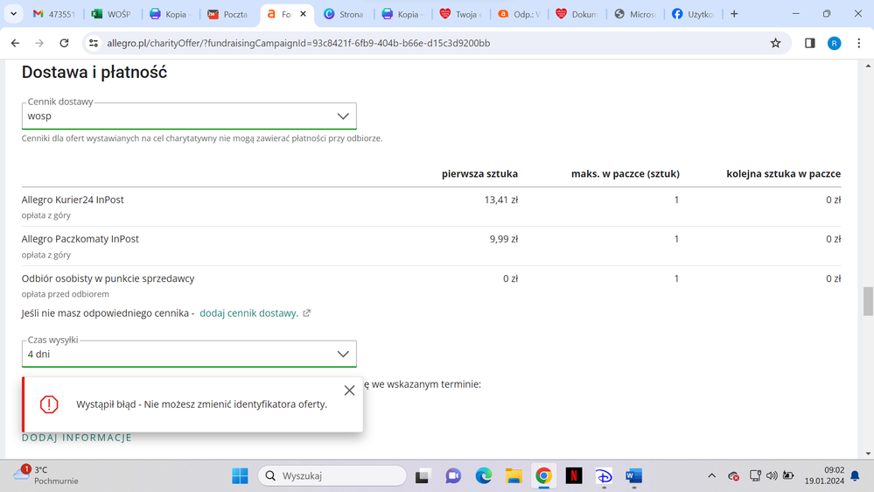The height and width of the screenshot is (492, 874).
Task: Open Netflix from the taskbar
Action: (x=574, y=475)
